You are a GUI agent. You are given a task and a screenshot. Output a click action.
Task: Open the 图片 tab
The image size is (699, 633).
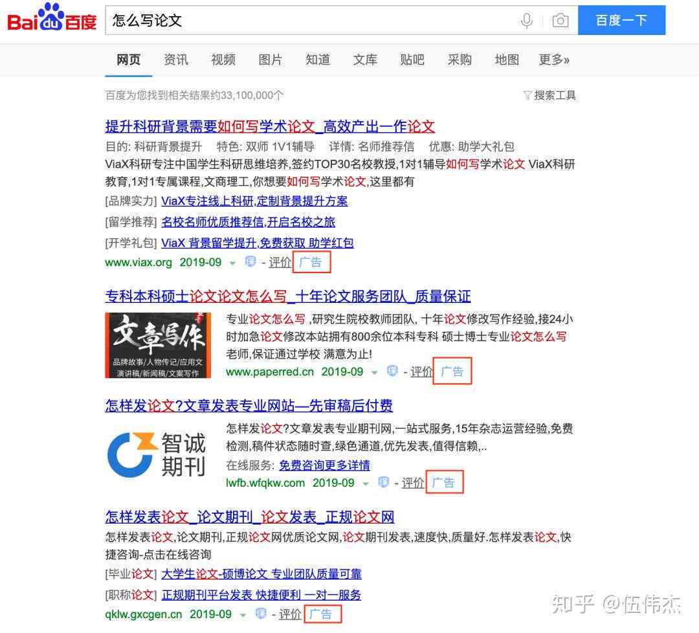pos(270,60)
